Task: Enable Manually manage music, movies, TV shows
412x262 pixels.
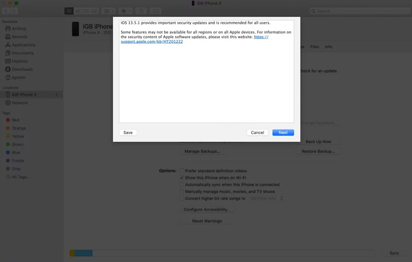Action: (x=182, y=191)
